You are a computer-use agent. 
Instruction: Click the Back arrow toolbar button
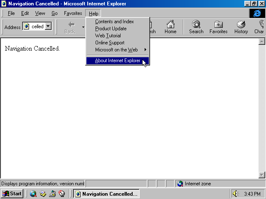coord(70,27)
